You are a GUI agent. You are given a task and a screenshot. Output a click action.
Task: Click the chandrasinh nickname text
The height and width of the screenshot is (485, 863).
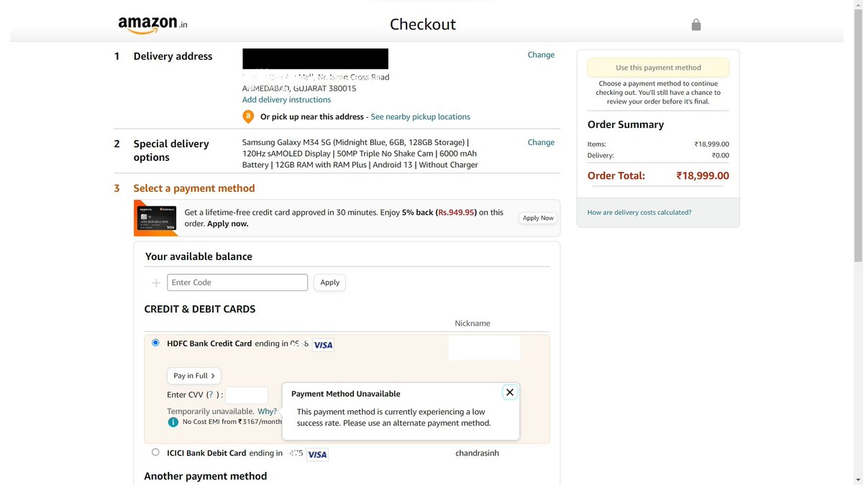[478, 453]
